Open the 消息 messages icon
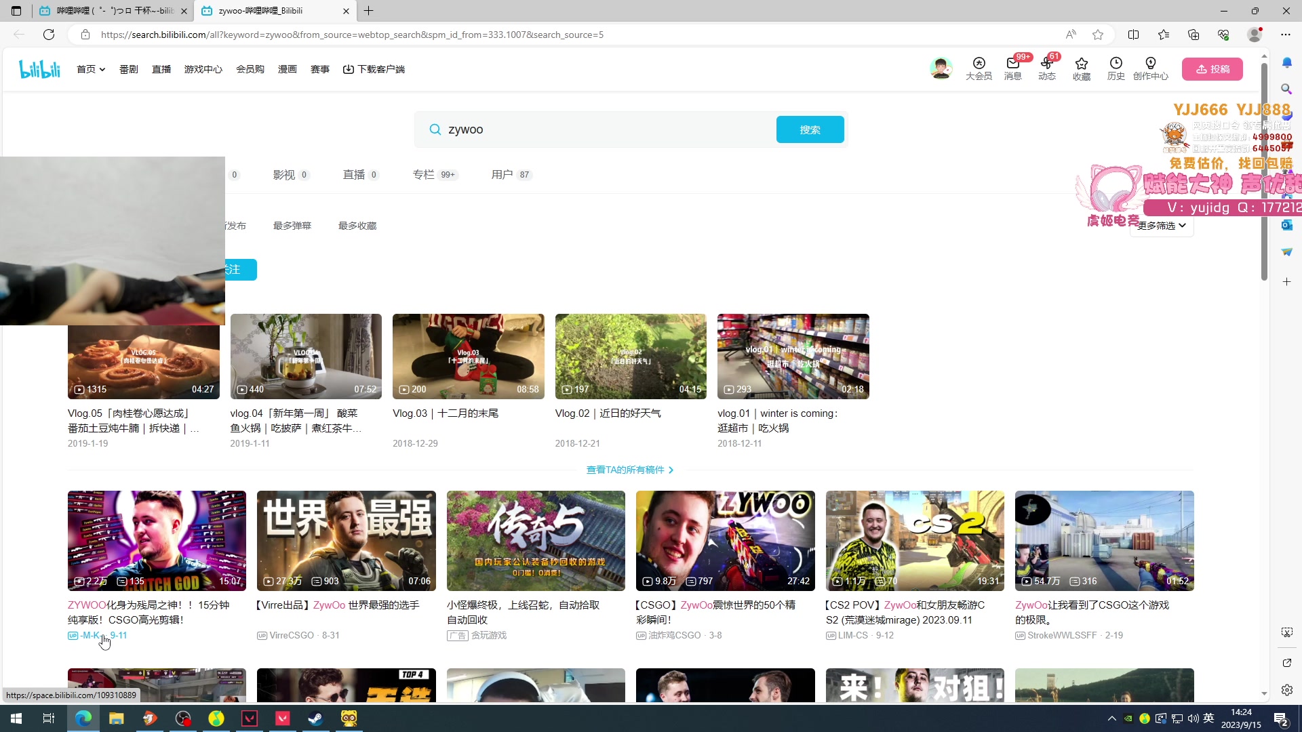Screen dimensions: 1302x732 (x=1012, y=68)
